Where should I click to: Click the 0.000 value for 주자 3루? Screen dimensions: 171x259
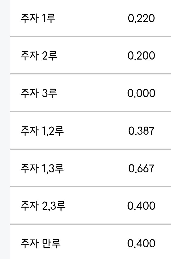[x=141, y=93]
